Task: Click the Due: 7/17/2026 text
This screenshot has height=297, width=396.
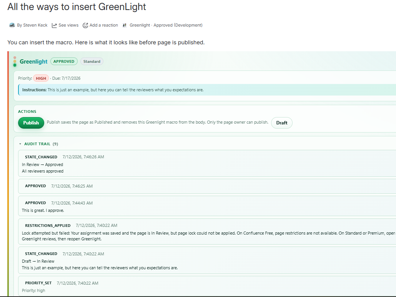Action: point(67,78)
